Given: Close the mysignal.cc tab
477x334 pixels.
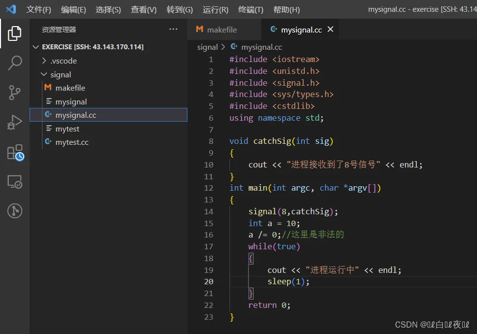Looking at the screenshot, I should coord(330,30).
